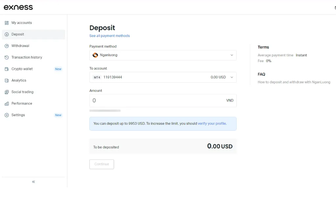View Transaction history
The image size is (336, 197).
coord(27,57)
